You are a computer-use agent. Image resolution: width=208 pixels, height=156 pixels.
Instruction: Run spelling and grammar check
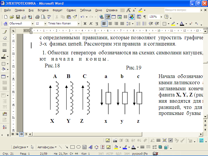[49, 17]
